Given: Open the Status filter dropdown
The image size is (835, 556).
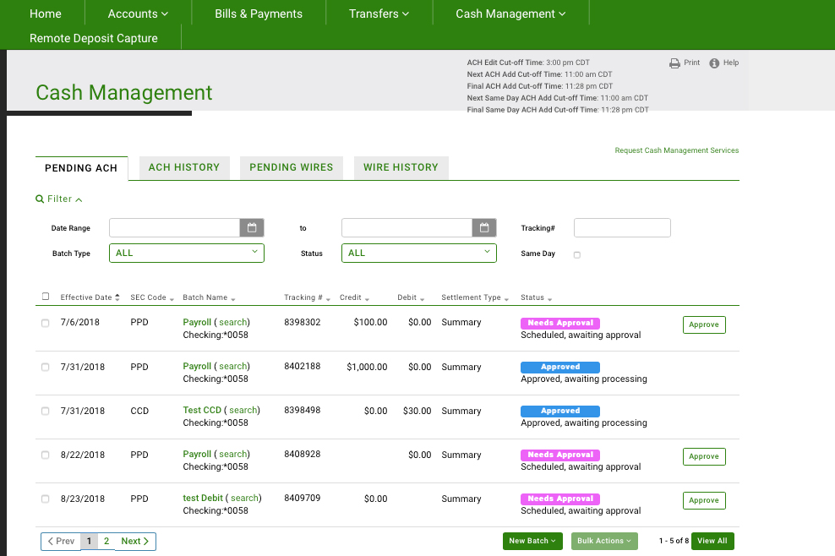Looking at the screenshot, I should point(418,253).
